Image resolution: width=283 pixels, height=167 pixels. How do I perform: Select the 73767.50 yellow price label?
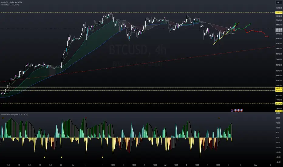(x=279, y=13)
